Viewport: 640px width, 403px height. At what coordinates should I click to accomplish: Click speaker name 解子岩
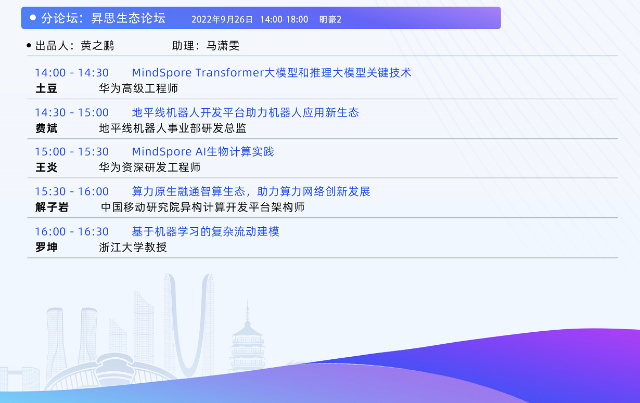(x=52, y=207)
